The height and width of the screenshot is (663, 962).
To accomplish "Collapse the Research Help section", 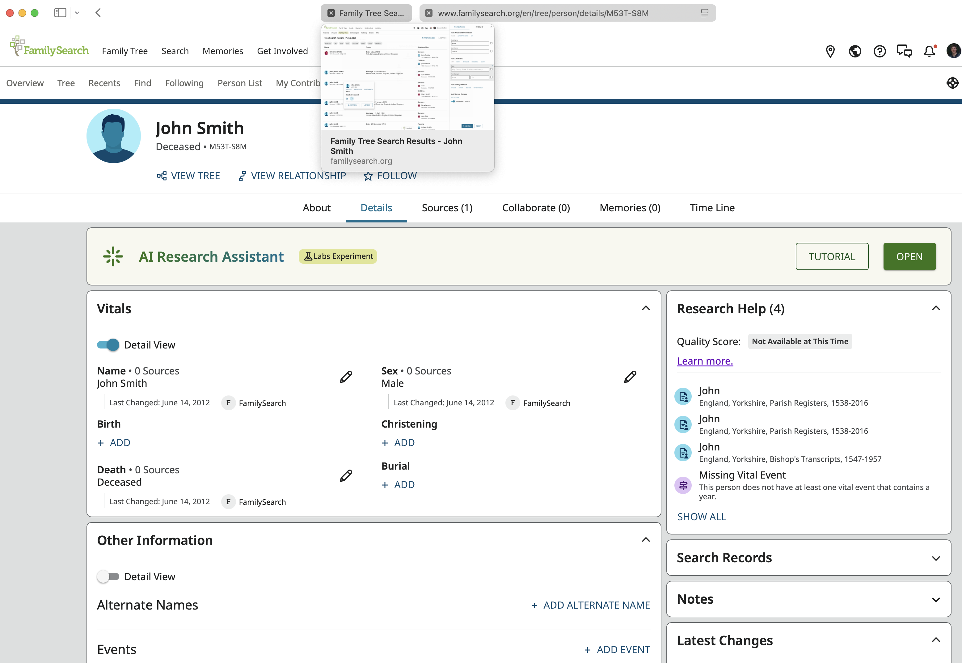I will 935,308.
